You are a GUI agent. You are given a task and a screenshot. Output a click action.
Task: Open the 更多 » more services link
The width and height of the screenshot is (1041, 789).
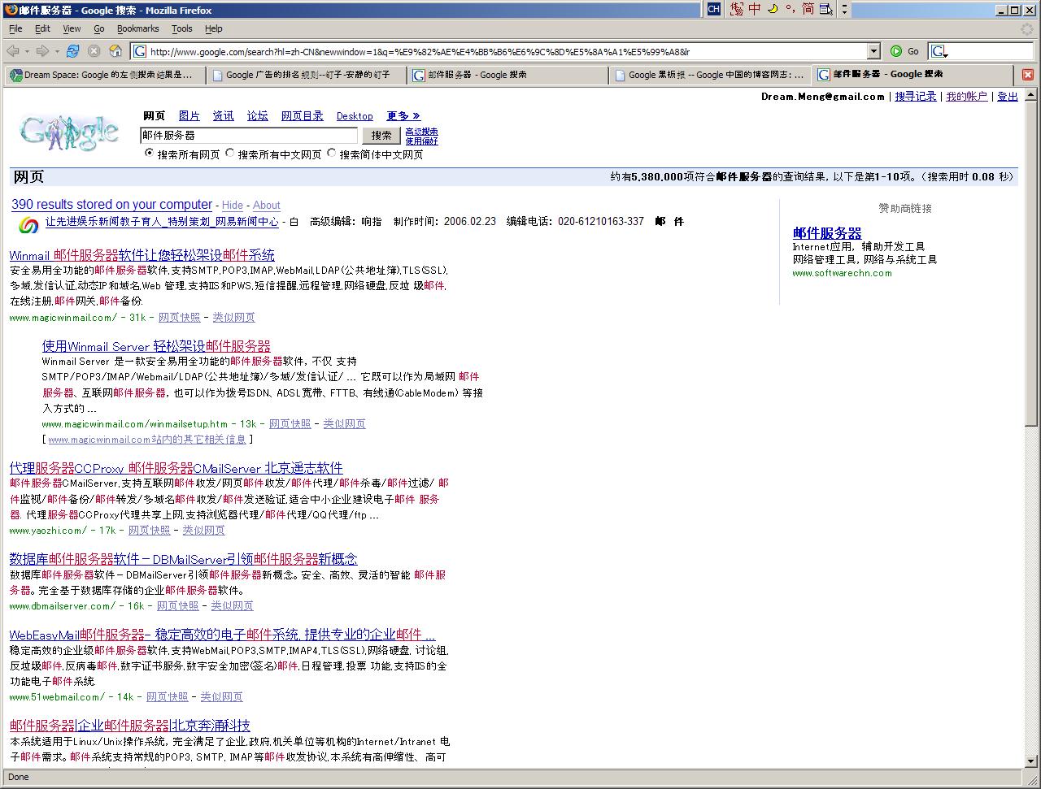403,116
